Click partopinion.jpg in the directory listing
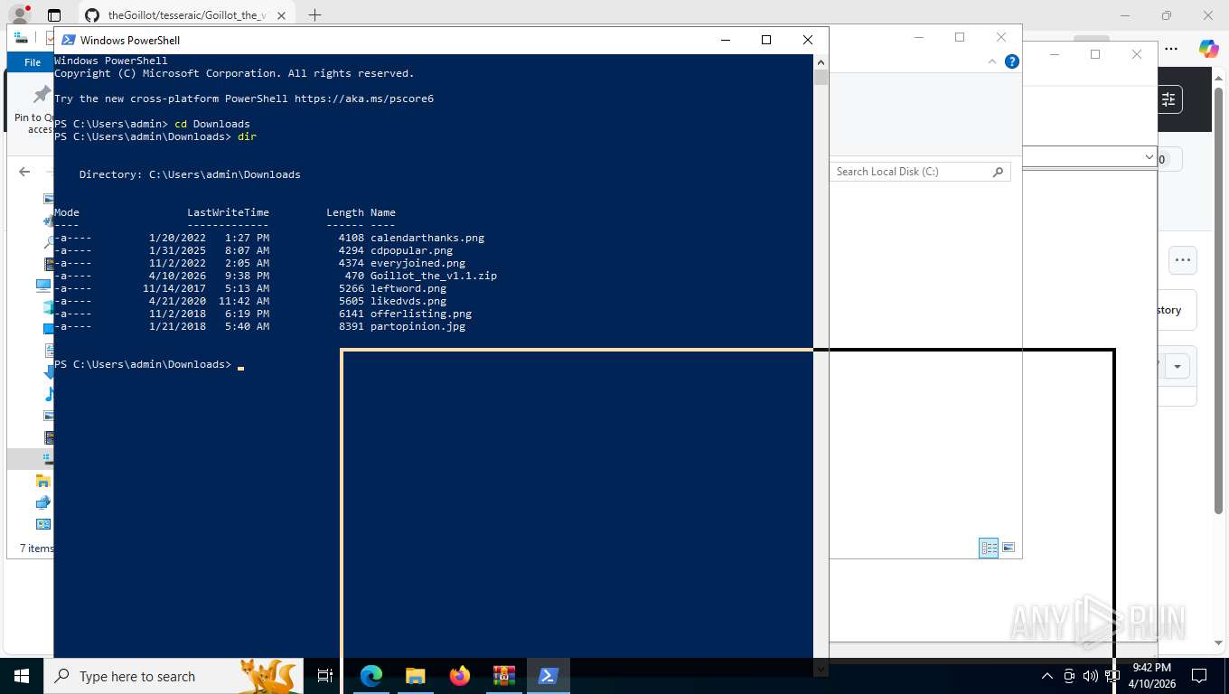The image size is (1229, 694). (418, 326)
